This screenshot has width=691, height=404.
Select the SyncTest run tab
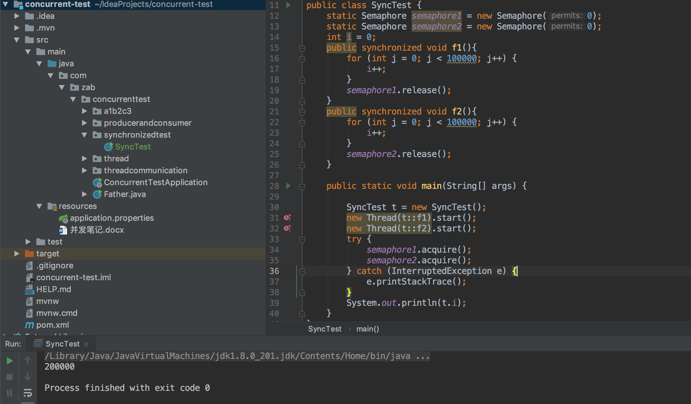tap(62, 344)
